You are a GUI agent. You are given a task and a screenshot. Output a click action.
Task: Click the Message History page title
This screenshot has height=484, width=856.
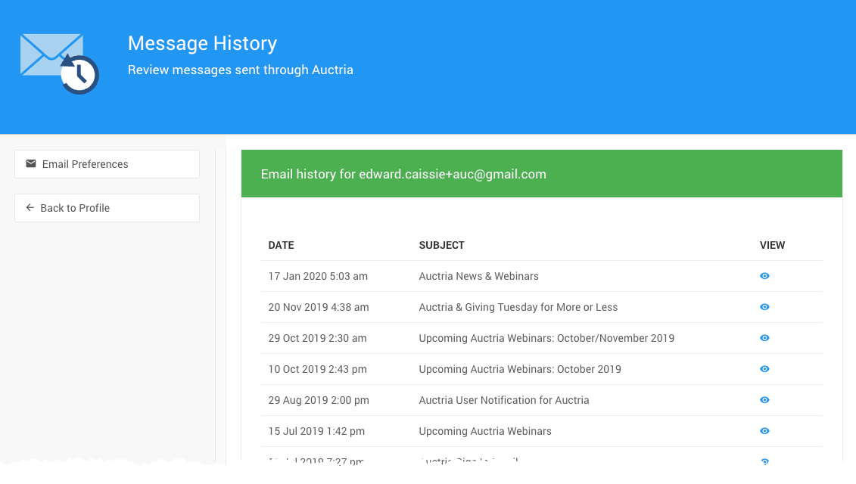coord(202,43)
